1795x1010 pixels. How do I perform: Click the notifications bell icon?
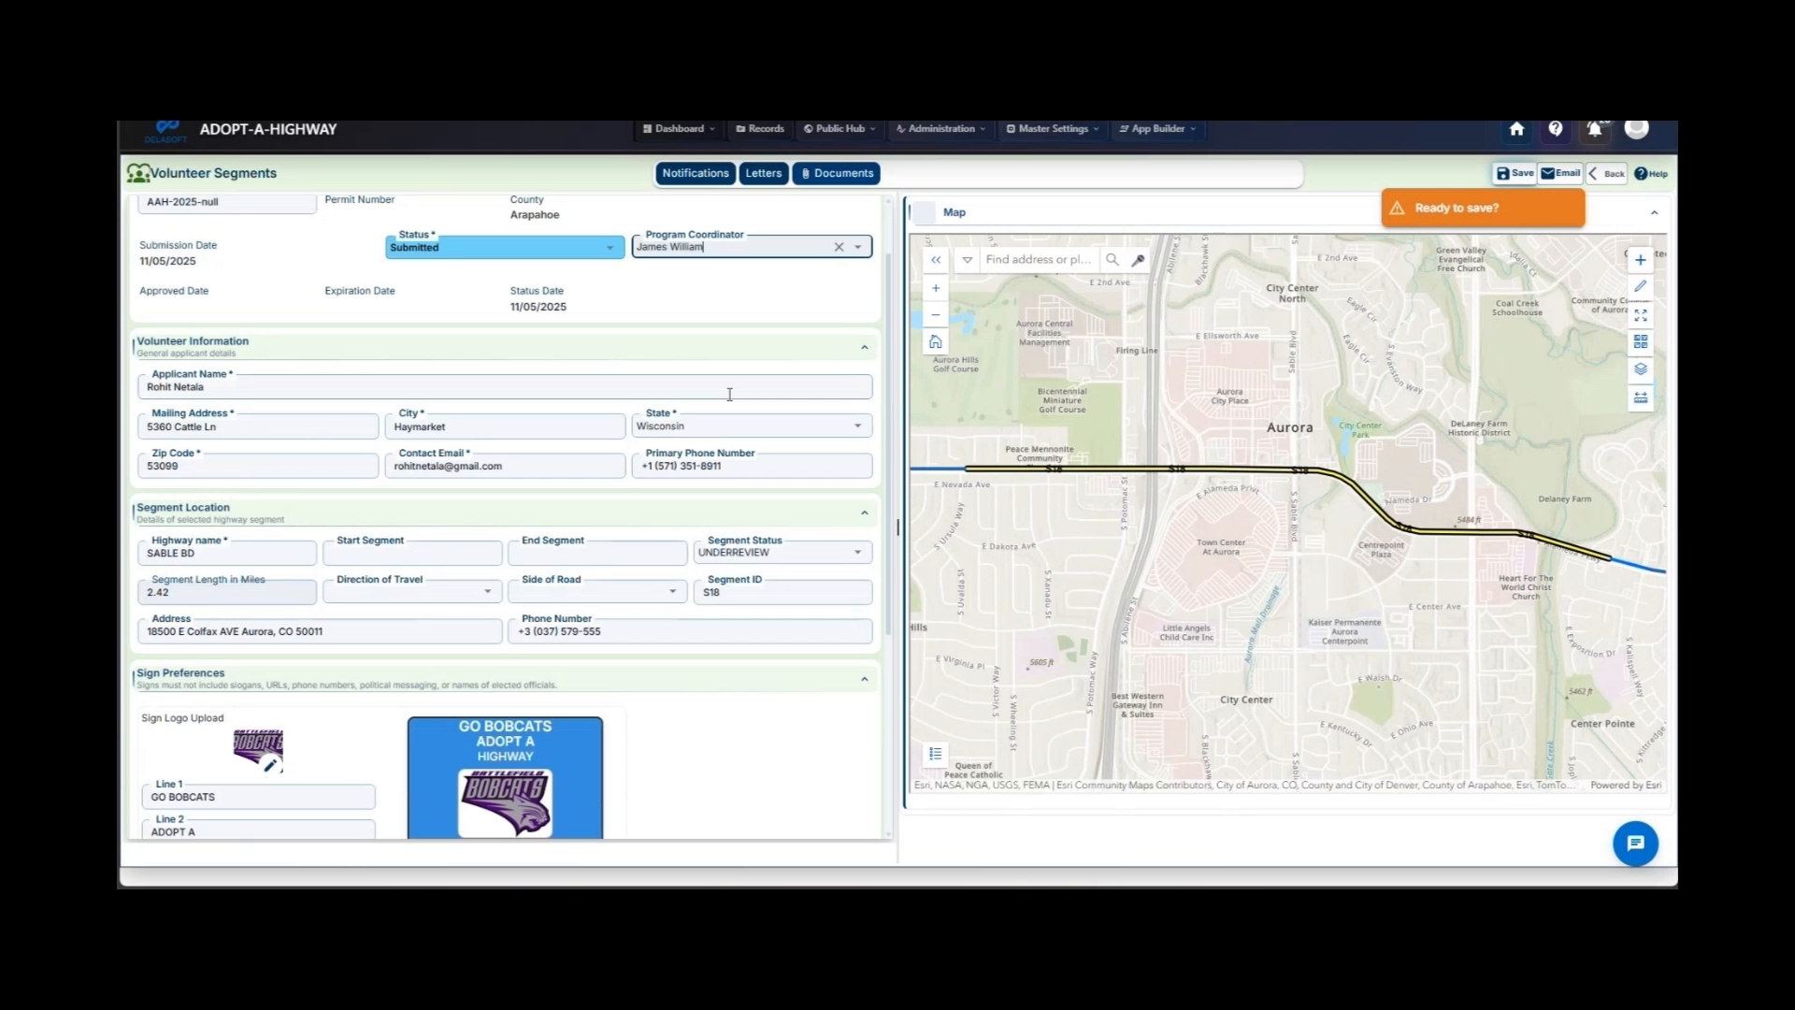pyautogui.click(x=1596, y=129)
